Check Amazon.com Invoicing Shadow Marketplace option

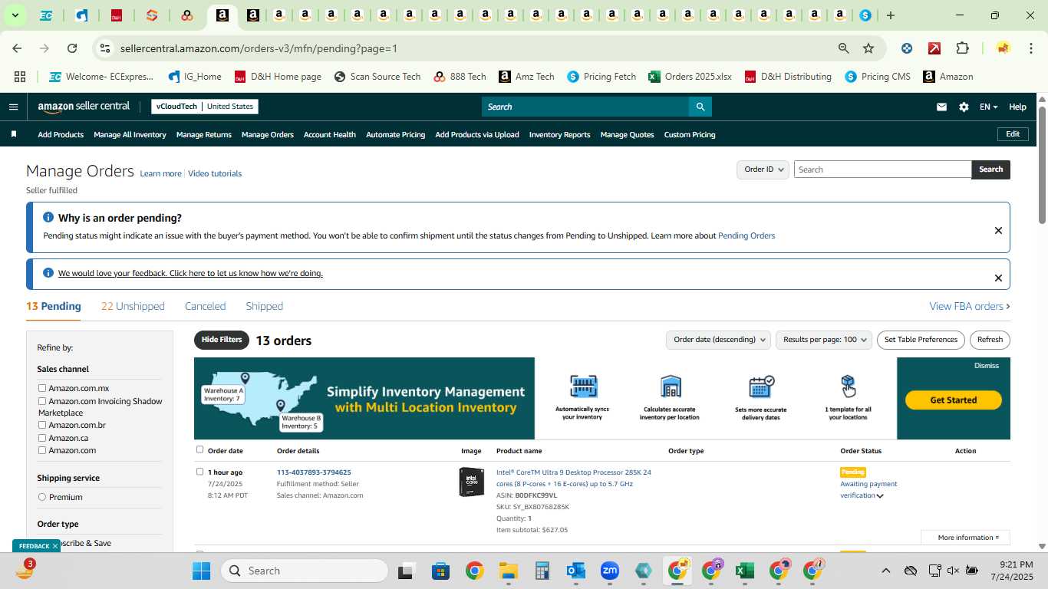(x=42, y=401)
